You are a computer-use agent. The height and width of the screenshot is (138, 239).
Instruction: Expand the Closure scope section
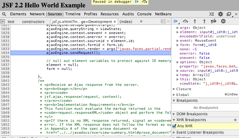[x=174, y=89]
